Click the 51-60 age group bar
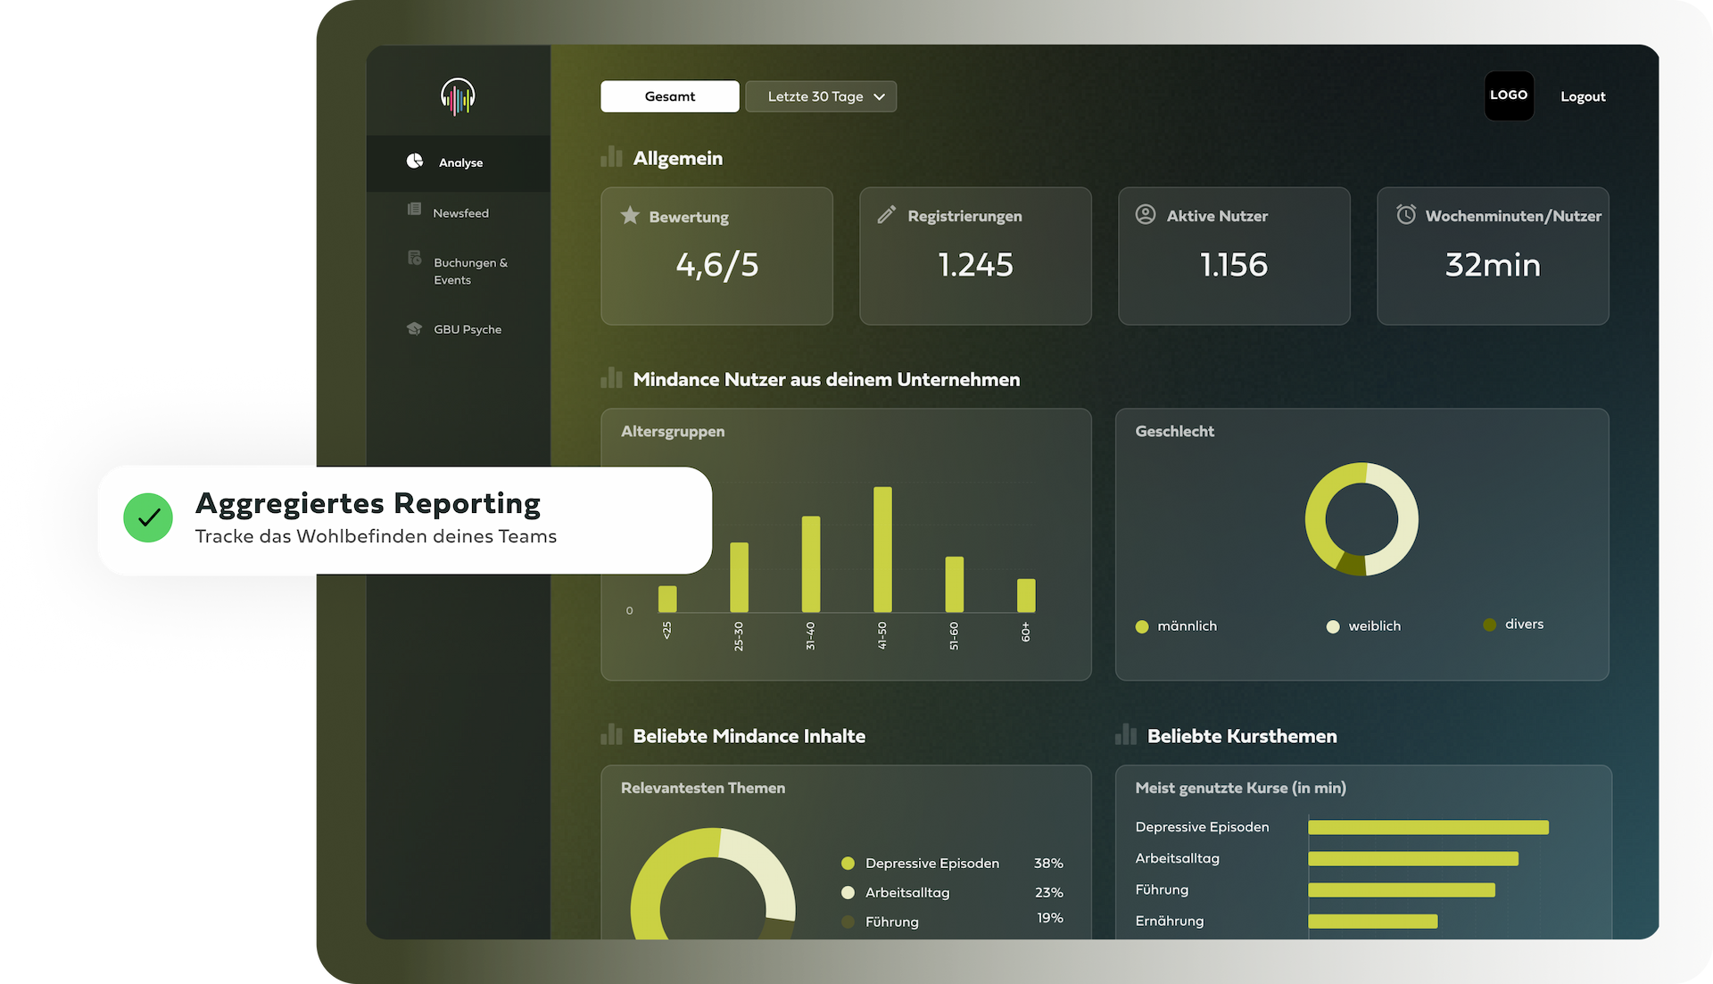Image resolution: width=1713 pixels, height=984 pixels. click(x=955, y=584)
